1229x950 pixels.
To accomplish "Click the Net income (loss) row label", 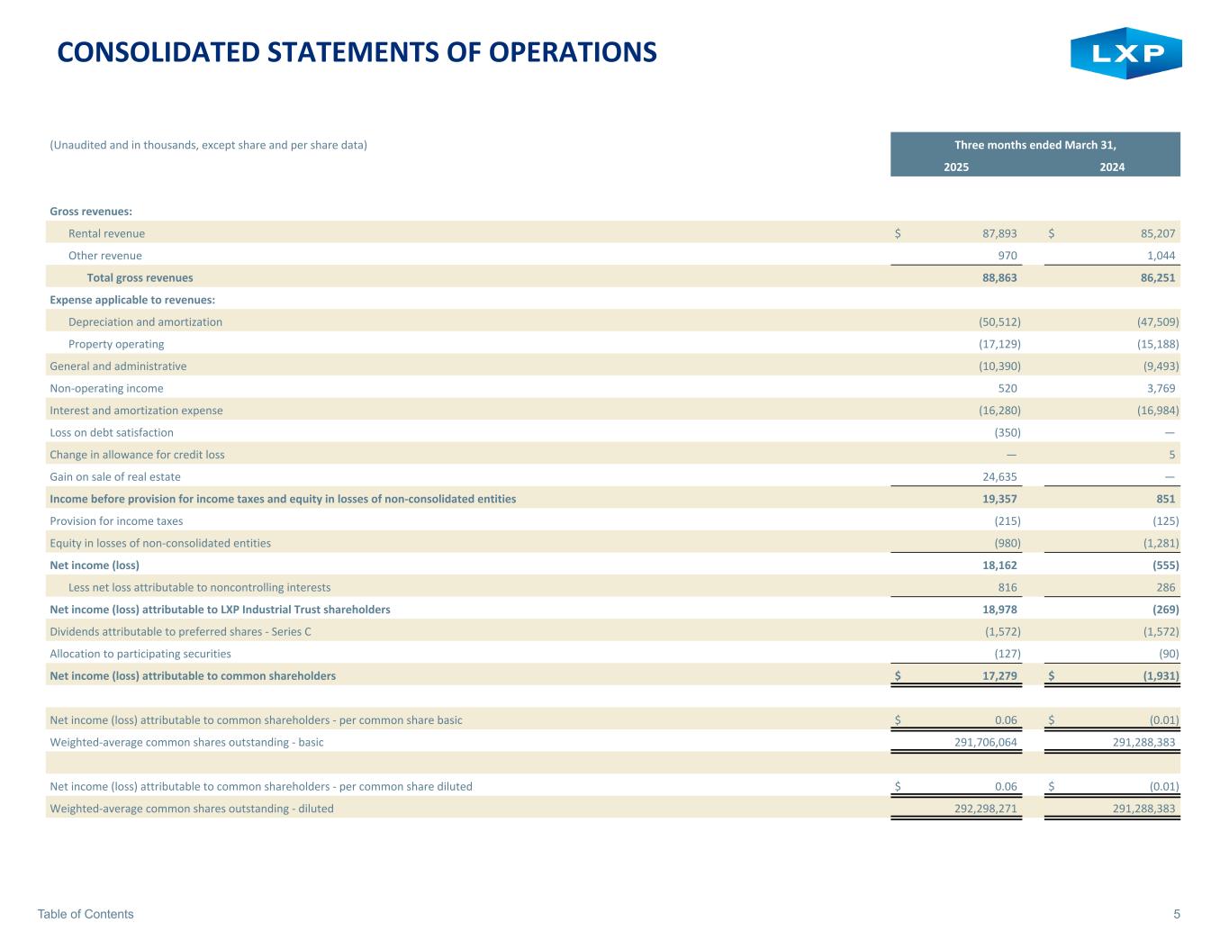I will (x=95, y=565).
